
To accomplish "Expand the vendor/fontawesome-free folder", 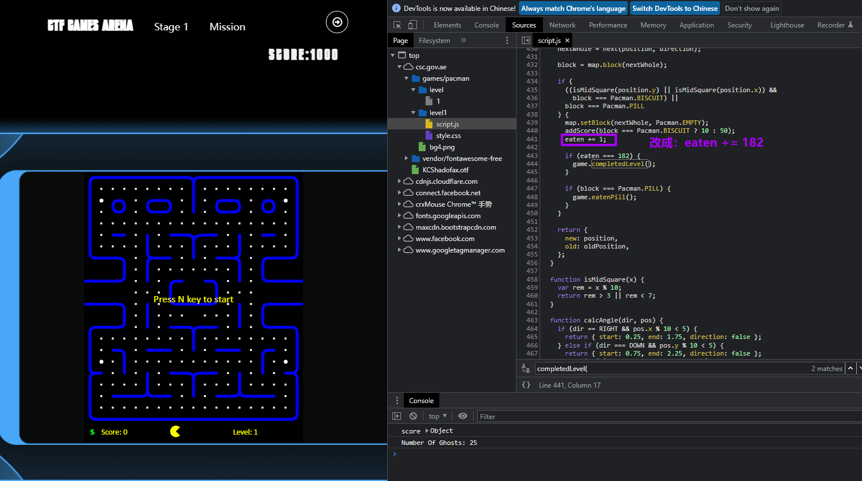I will click(x=407, y=159).
